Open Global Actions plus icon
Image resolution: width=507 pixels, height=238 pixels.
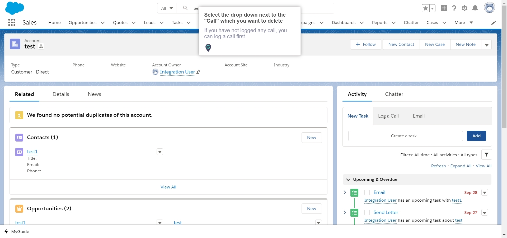[444, 8]
